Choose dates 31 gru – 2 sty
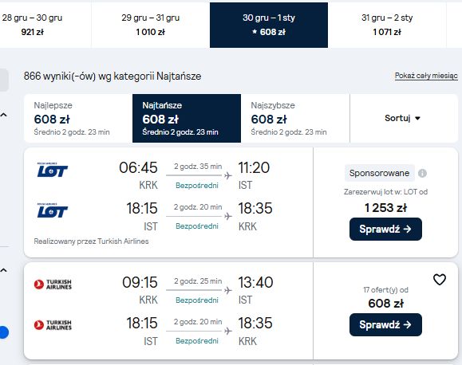The width and height of the screenshot is (462, 365). (387, 25)
